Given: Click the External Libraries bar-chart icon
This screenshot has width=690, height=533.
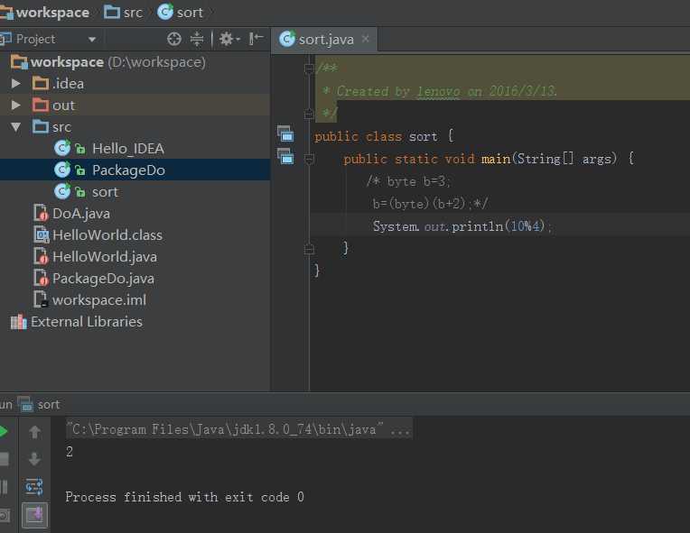Looking at the screenshot, I should pyautogui.click(x=18, y=322).
